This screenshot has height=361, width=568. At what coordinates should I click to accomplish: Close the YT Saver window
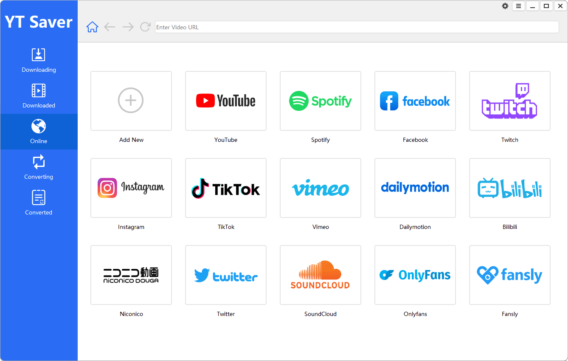pyautogui.click(x=560, y=6)
